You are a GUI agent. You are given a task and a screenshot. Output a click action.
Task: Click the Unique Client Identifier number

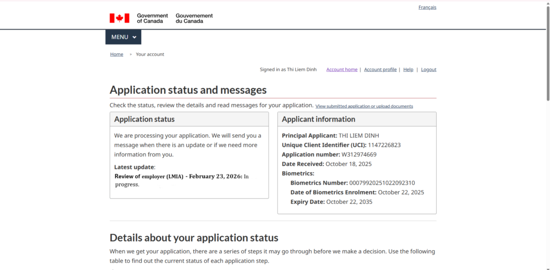(384, 145)
